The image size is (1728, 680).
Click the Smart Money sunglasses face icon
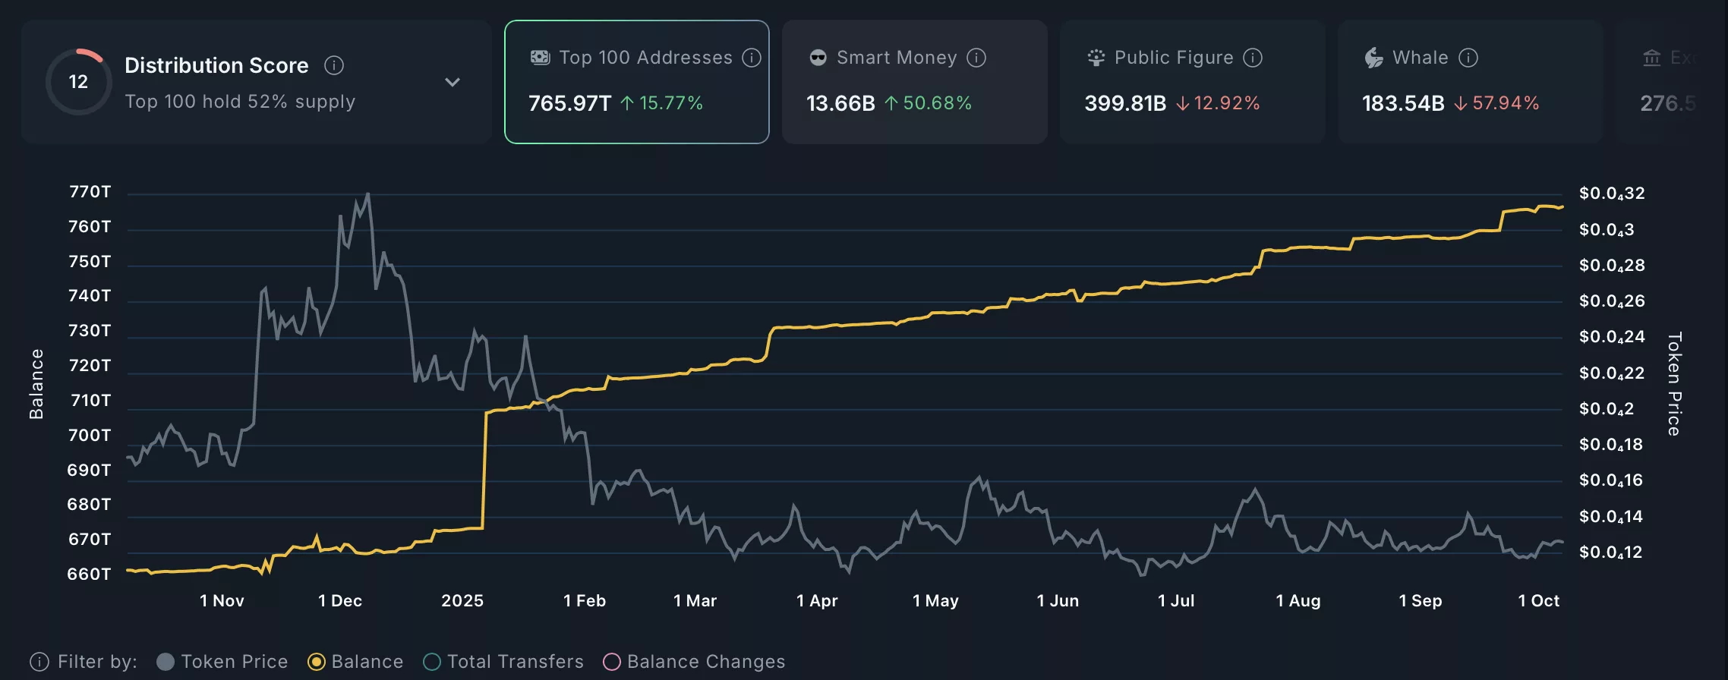point(818,58)
